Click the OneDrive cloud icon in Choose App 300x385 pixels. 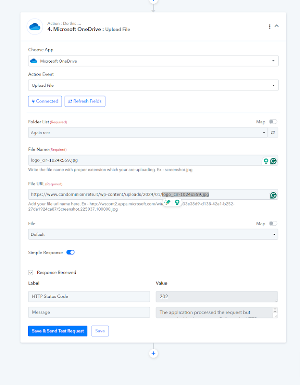tap(34, 61)
